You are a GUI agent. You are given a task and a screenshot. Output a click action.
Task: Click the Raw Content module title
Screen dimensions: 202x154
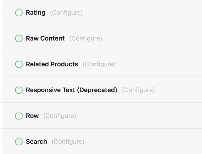(45, 38)
